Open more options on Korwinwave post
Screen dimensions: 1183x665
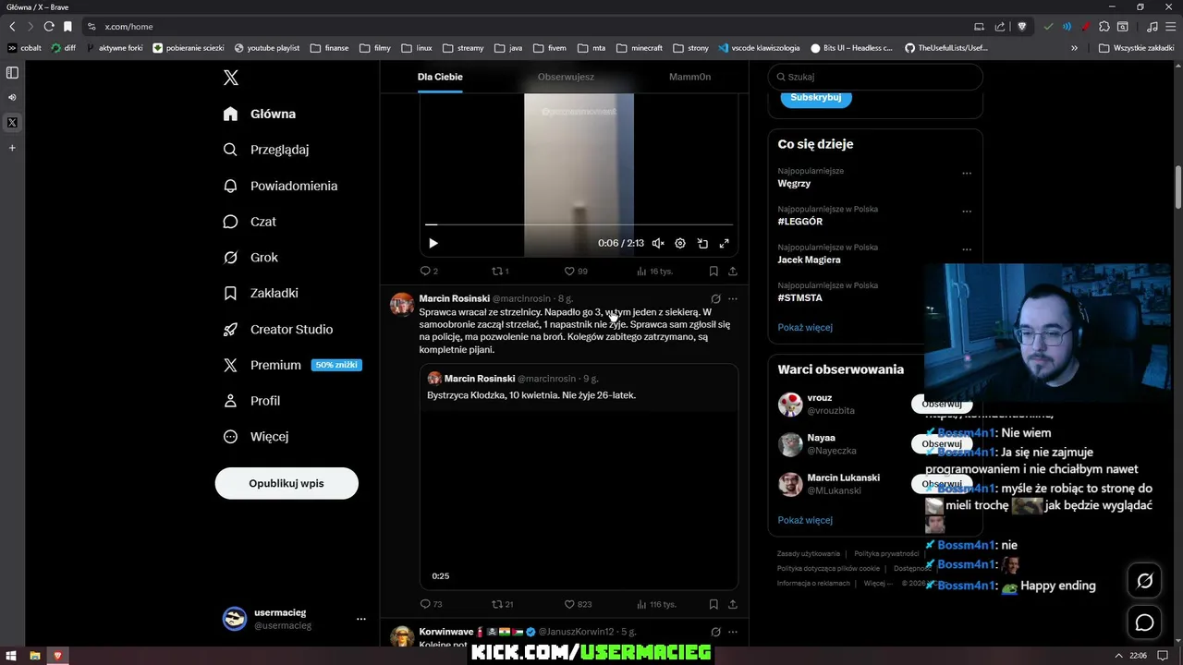(x=733, y=632)
